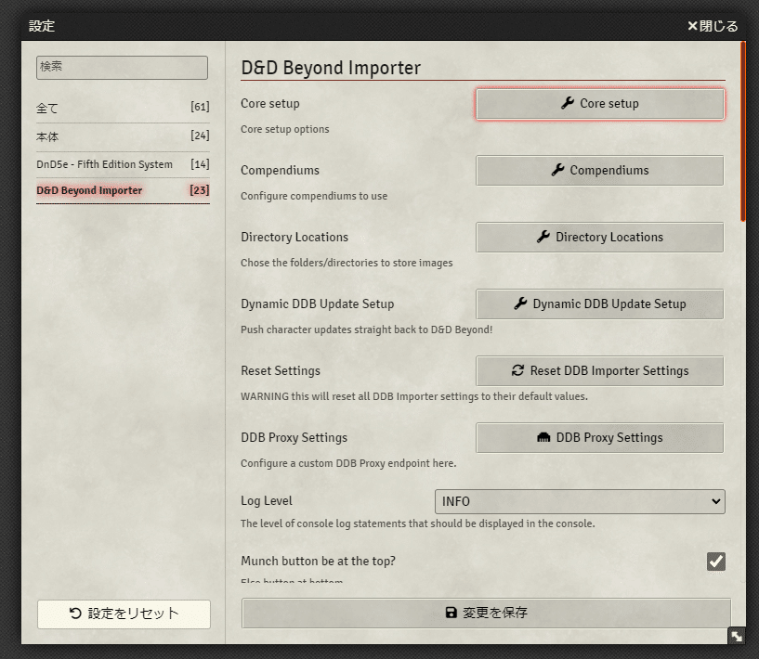Focus the 検索 search input field

tap(122, 67)
